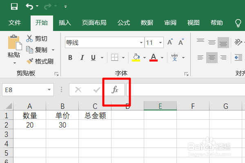Screen dimensions: 245x163
Task: Save the workbook with the floppy icon
Action: coord(14,7)
